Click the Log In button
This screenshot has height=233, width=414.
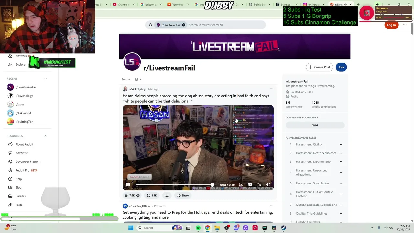[391, 25]
